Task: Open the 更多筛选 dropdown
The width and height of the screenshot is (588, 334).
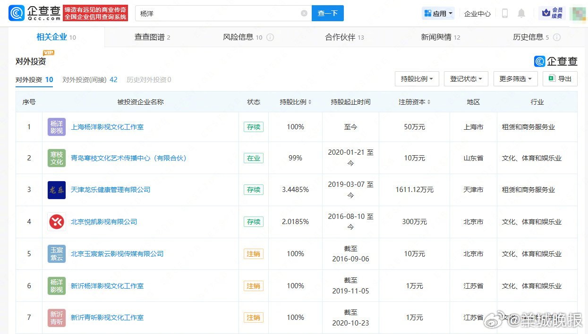Action: tap(515, 79)
